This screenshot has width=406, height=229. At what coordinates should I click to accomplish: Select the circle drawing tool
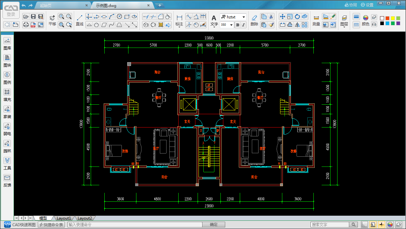[119, 16]
